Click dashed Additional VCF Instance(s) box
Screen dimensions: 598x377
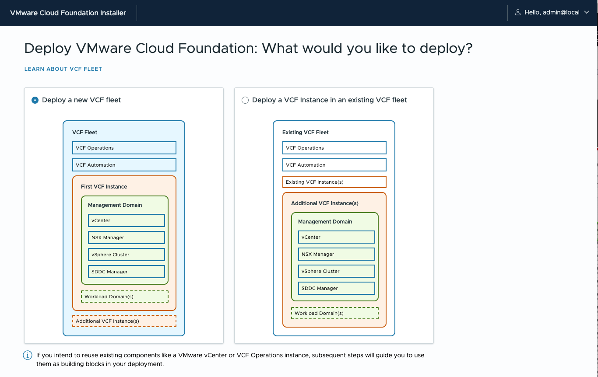point(124,321)
